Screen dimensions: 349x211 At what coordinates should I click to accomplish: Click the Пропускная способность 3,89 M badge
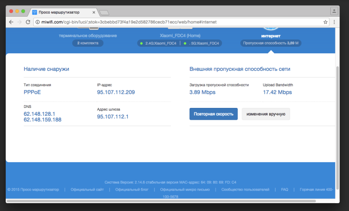point(270,43)
